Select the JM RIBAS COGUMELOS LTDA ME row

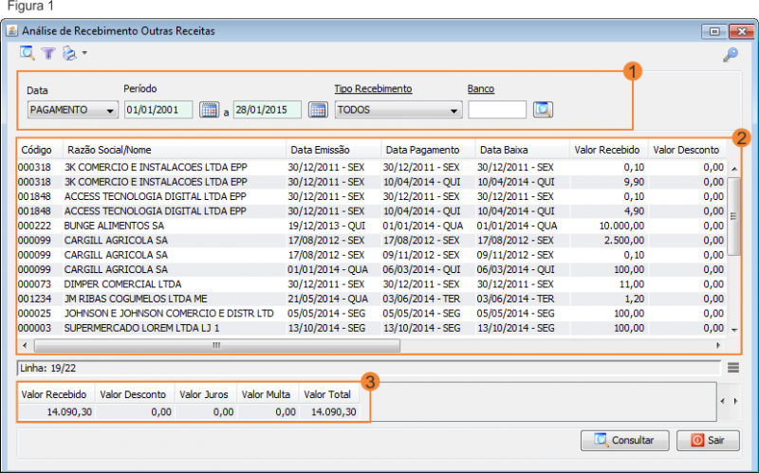[x=372, y=299]
